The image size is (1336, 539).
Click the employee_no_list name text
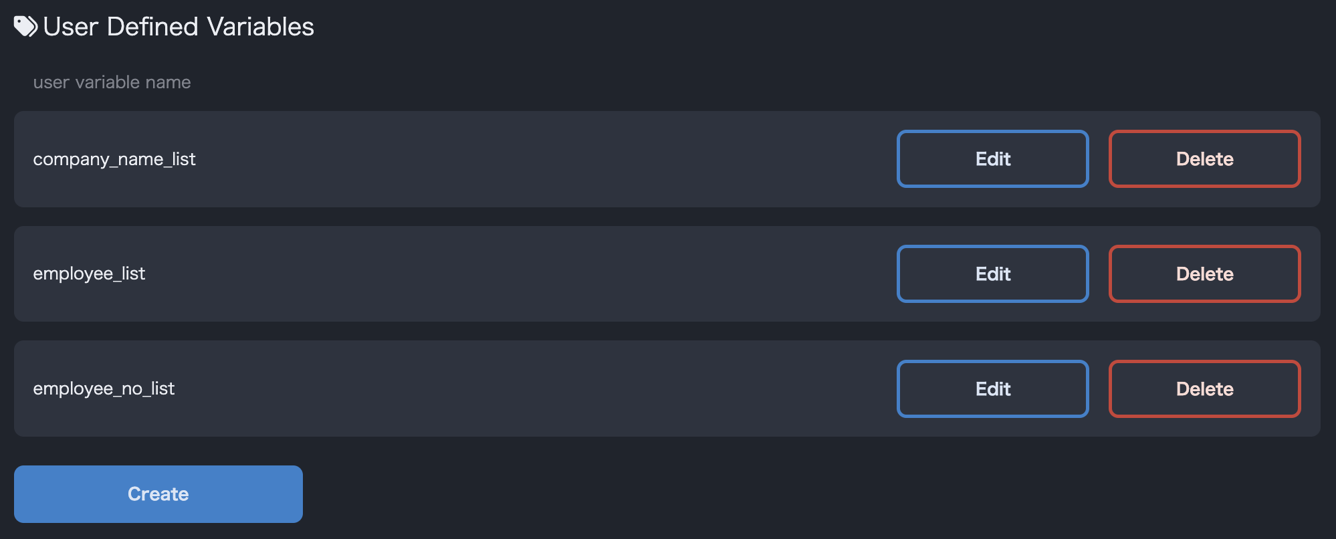[104, 389]
